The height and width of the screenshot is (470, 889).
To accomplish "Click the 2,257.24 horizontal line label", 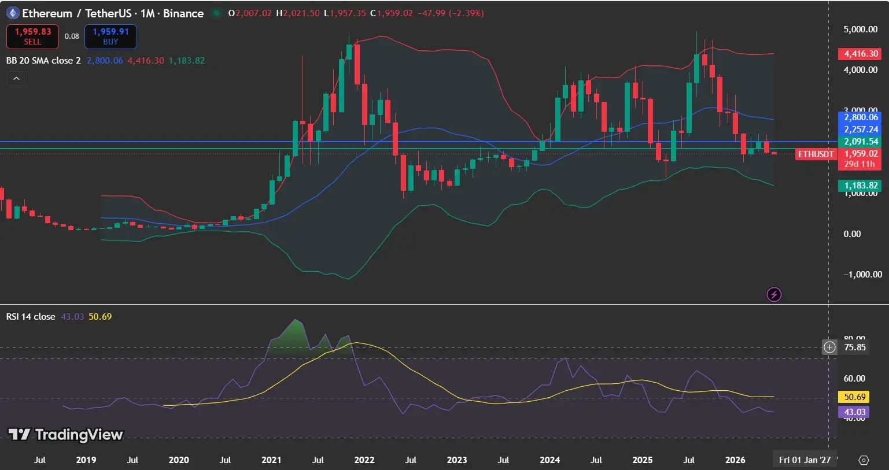I will click(x=861, y=129).
